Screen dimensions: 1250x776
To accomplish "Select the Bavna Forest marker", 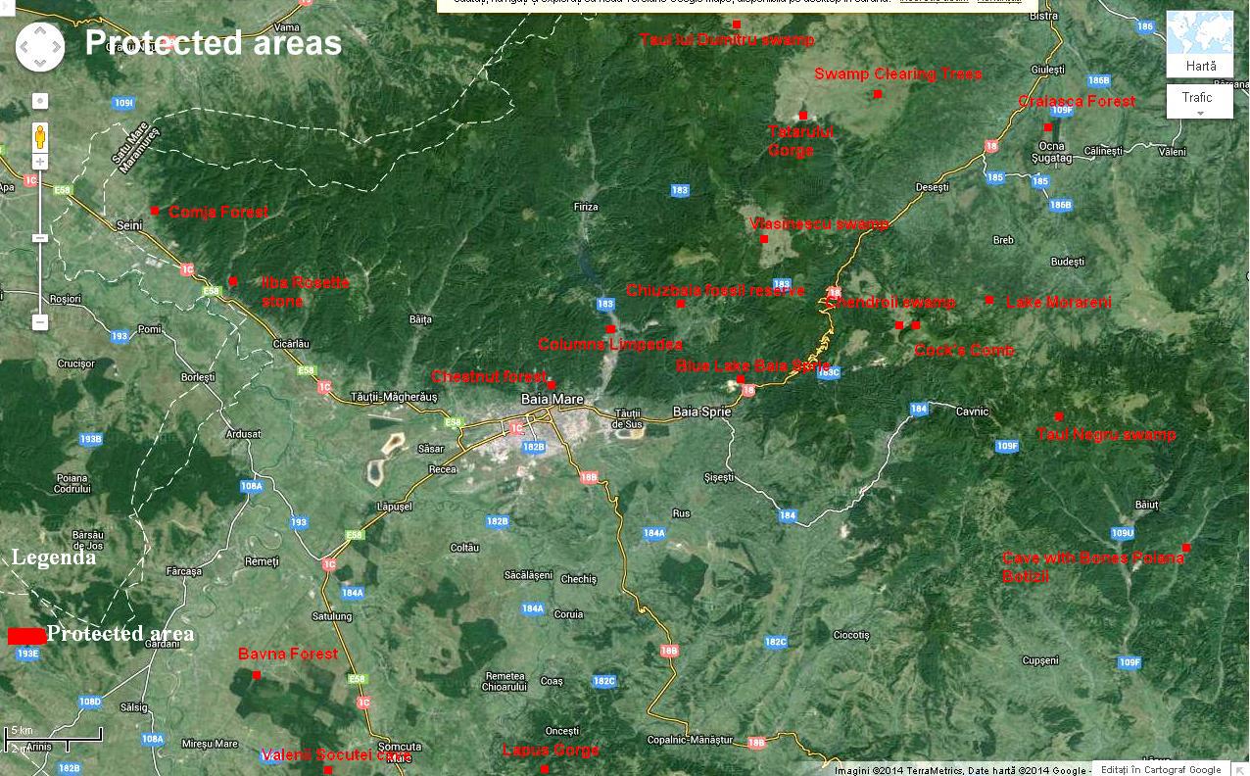I will tap(257, 675).
